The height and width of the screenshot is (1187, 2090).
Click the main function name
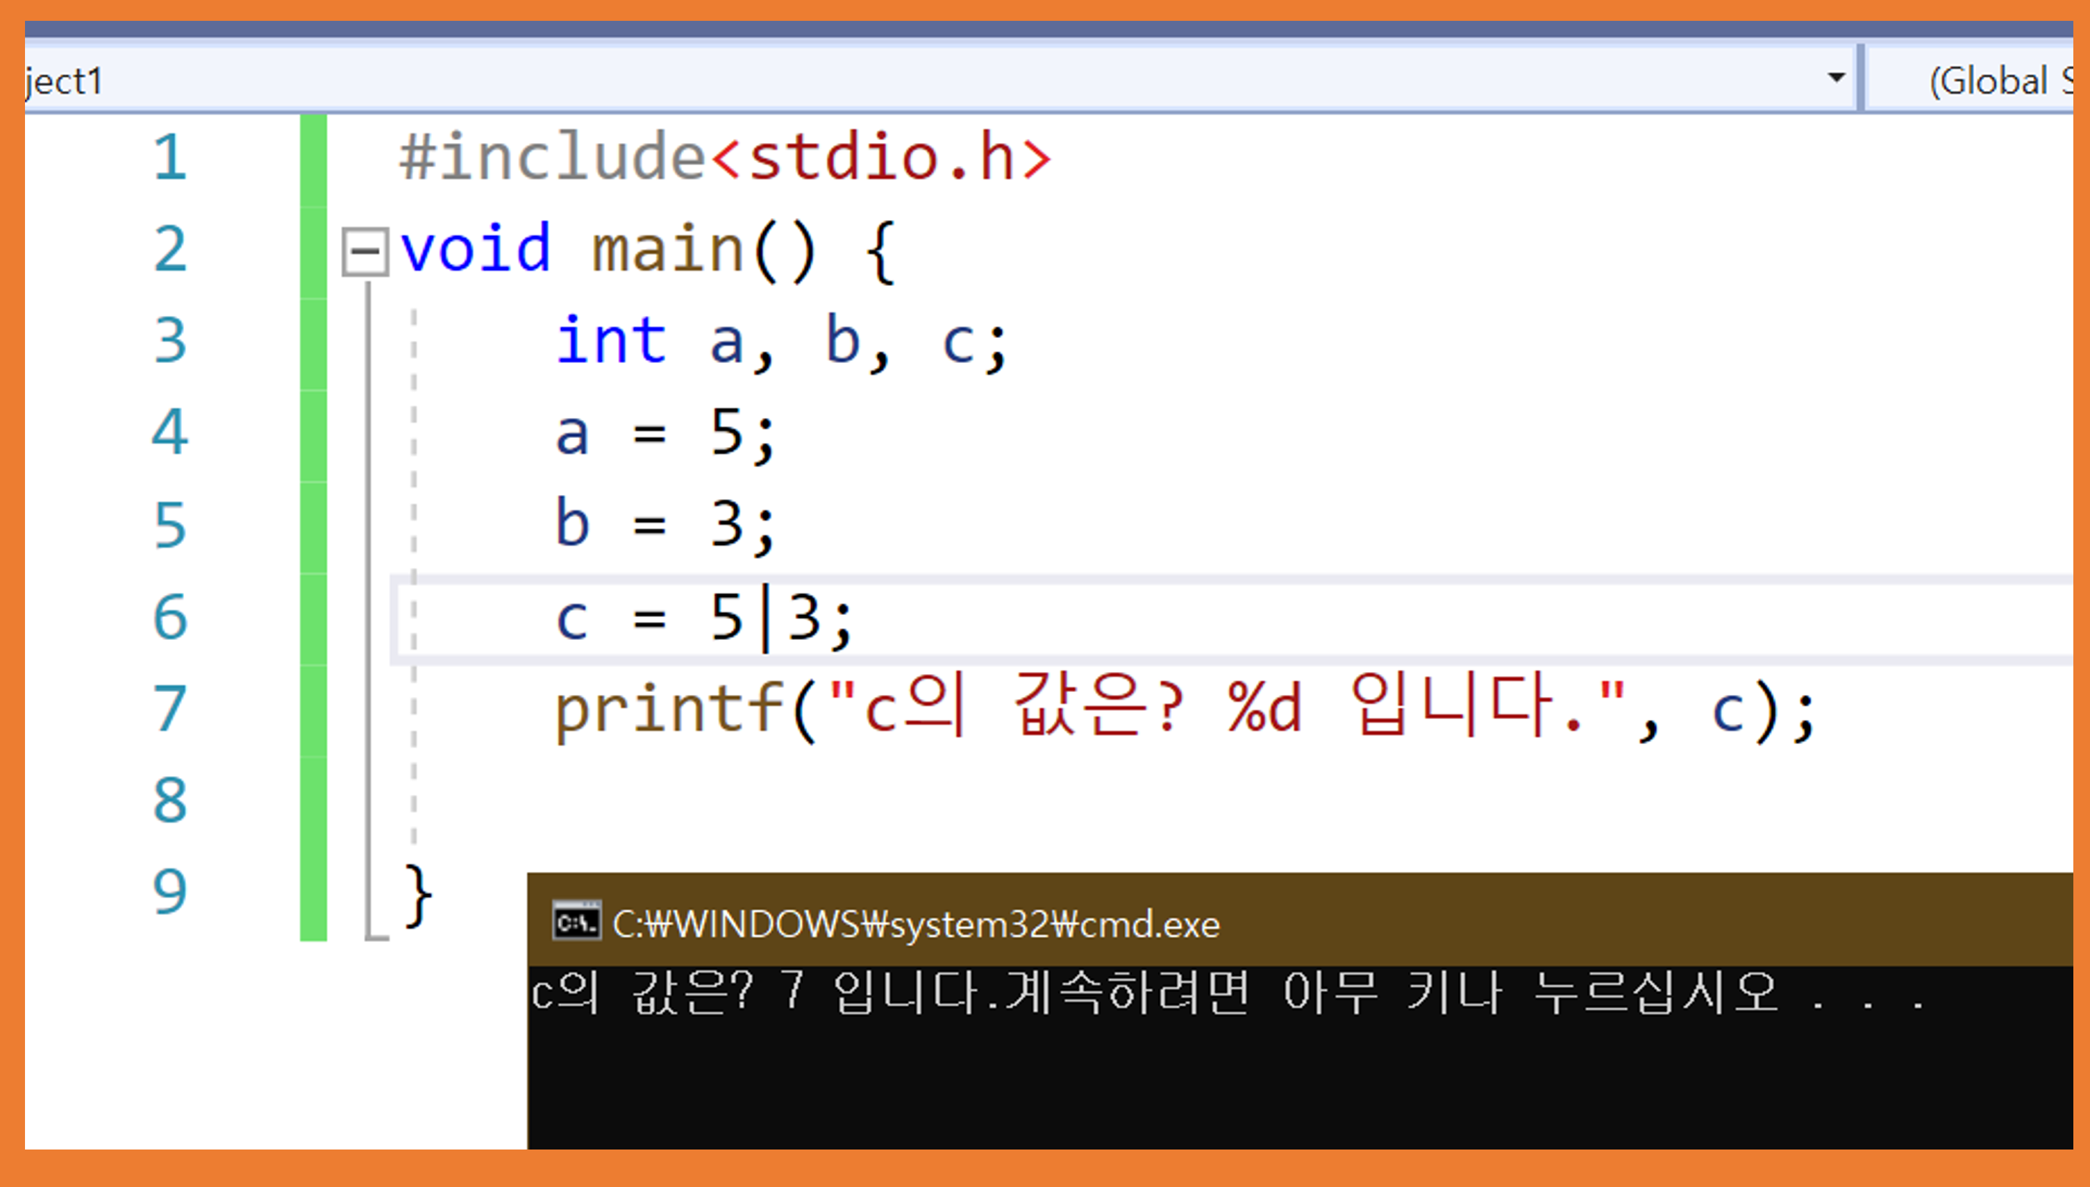(x=667, y=249)
